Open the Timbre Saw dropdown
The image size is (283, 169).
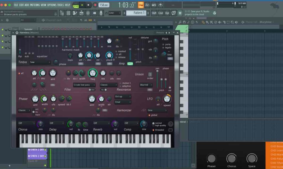[x=40, y=62]
